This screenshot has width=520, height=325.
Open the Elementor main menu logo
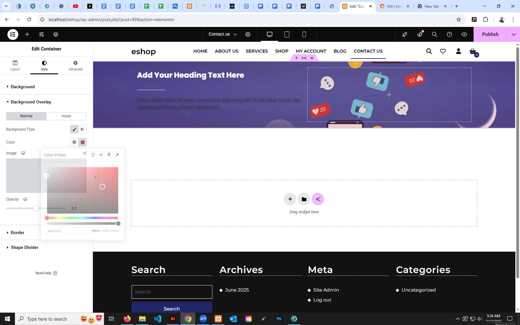click(13, 34)
